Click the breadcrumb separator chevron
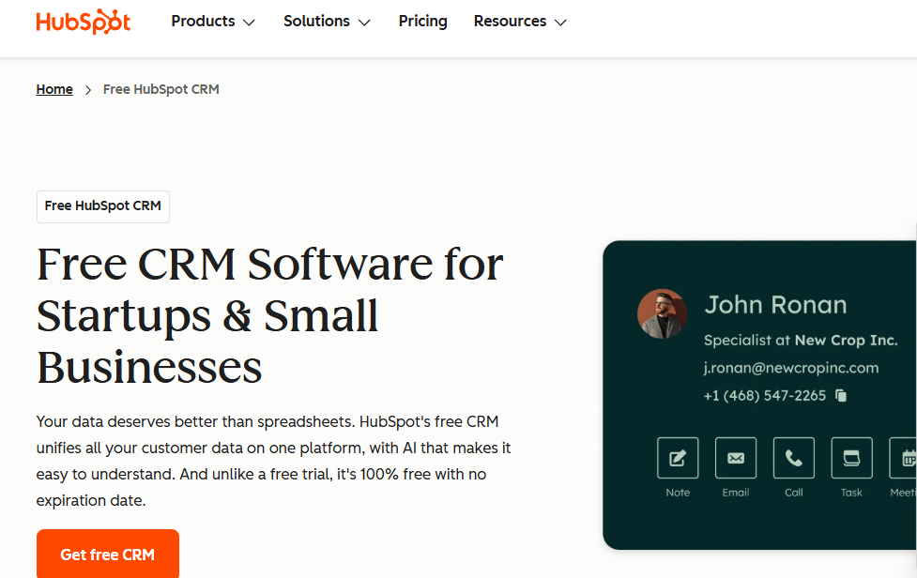The height and width of the screenshot is (578, 917). coord(88,90)
